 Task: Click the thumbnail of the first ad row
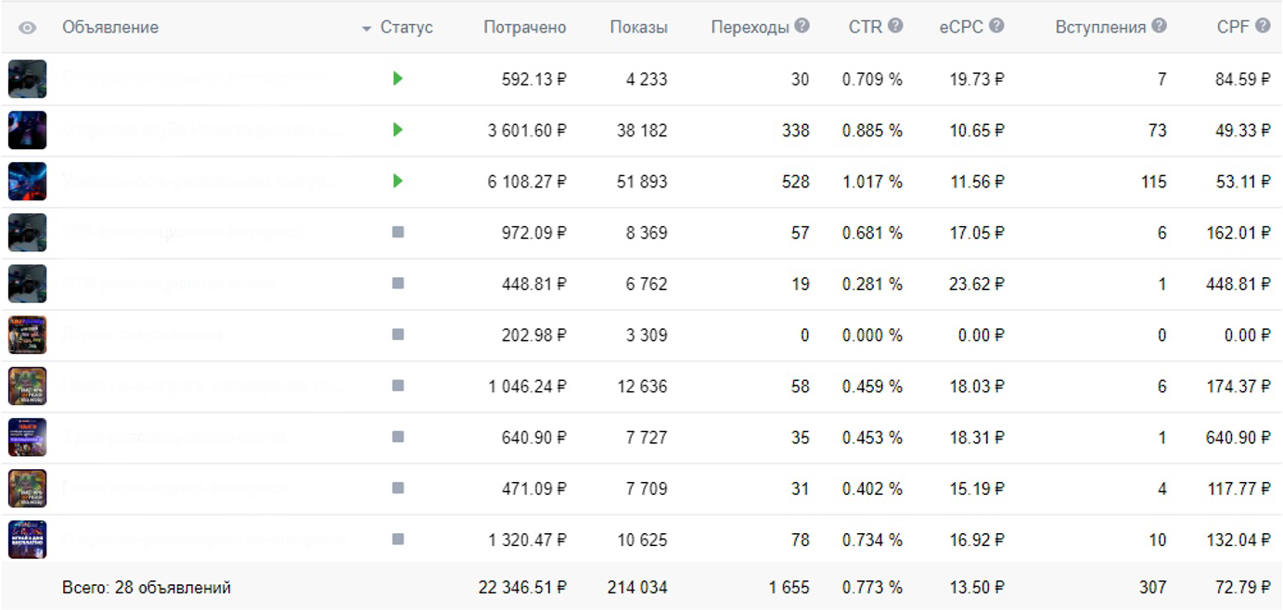pyautogui.click(x=27, y=79)
